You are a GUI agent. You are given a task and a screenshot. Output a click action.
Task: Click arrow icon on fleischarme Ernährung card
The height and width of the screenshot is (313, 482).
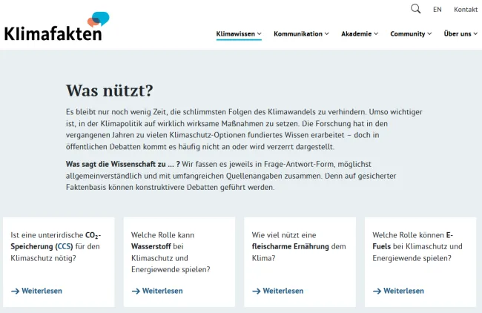[257, 291]
